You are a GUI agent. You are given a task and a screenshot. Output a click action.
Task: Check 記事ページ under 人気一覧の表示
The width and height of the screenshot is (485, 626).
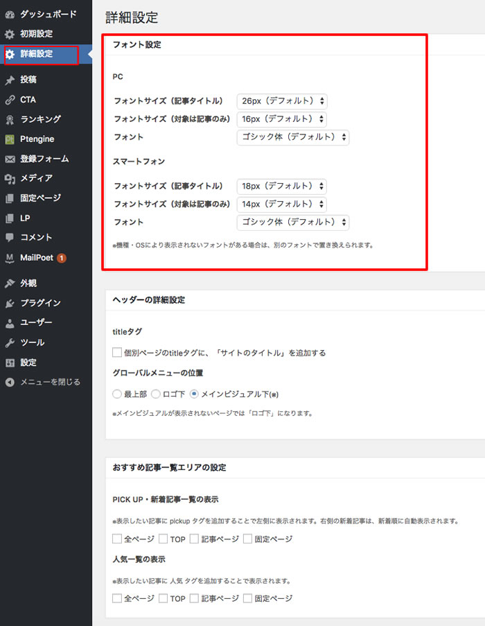pyautogui.click(x=194, y=598)
